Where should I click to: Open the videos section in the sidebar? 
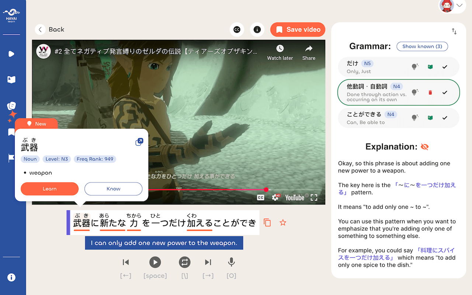[11, 53]
